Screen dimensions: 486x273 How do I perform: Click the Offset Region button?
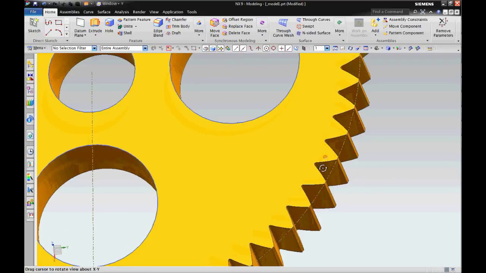pos(238,20)
